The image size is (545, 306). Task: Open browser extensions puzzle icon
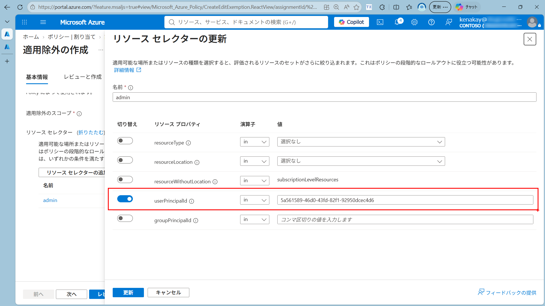tap(382, 7)
